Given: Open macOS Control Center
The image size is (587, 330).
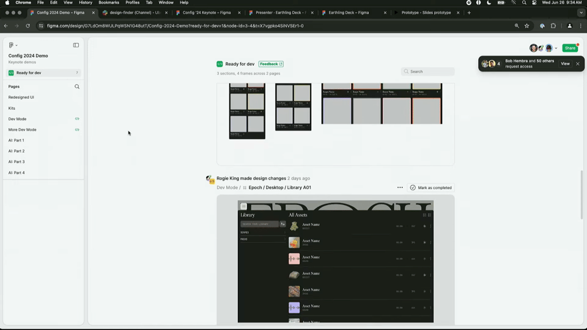Looking at the screenshot, I should coord(534,2).
